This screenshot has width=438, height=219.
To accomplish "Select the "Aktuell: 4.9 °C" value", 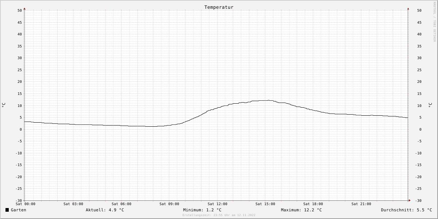I will point(105,210).
